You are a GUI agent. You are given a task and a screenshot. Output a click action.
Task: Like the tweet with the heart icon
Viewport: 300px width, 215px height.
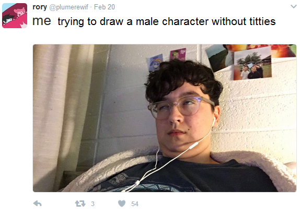122,204
